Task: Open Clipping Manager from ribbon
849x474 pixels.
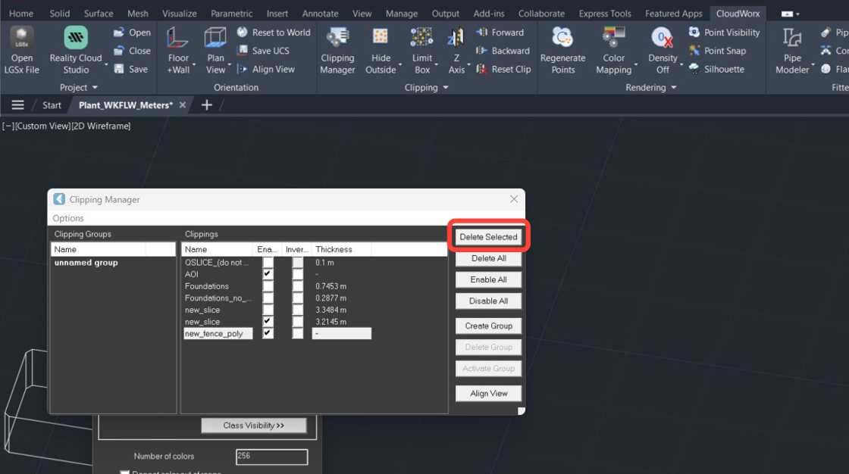Action: click(x=337, y=50)
